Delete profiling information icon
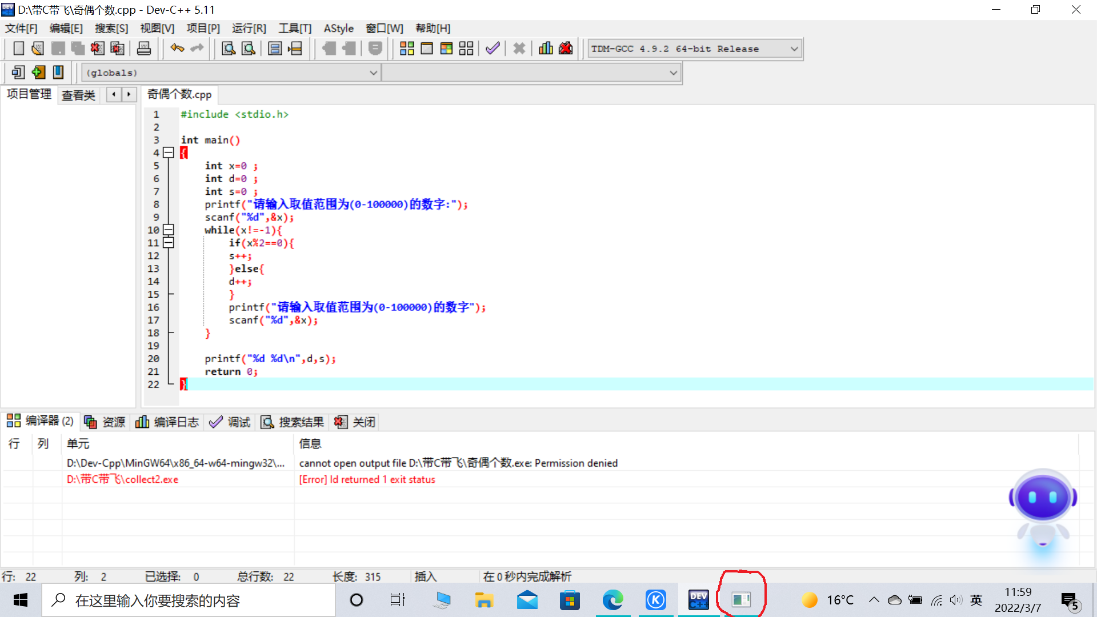This screenshot has height=617, width=1097. click(x=566, y=49)
